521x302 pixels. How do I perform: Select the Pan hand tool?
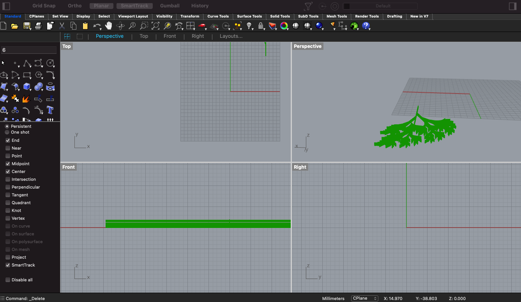tap(108, 26)
